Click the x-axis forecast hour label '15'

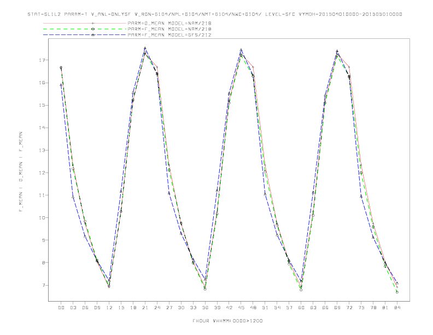(121, 308)
